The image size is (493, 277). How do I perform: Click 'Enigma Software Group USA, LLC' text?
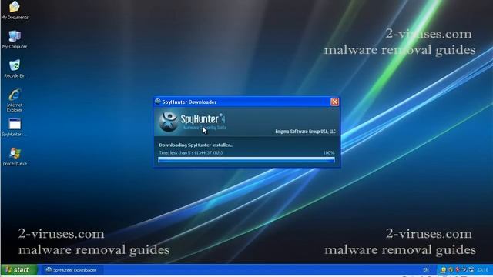[x=305, y=132]
